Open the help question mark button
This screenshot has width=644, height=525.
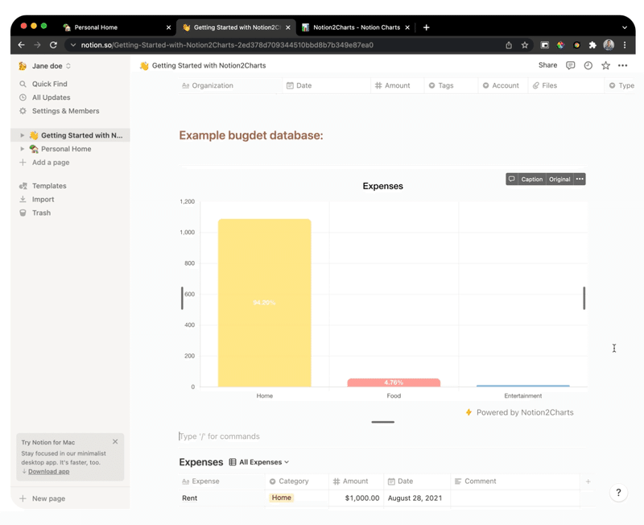point(618,493)
